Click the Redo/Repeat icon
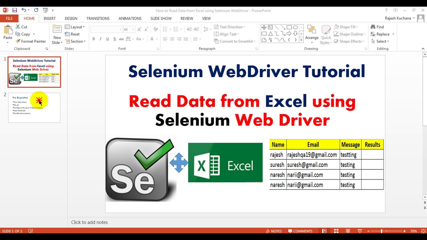Image resolution: width=427 pixels, height=240 pixels. (36, 10)
